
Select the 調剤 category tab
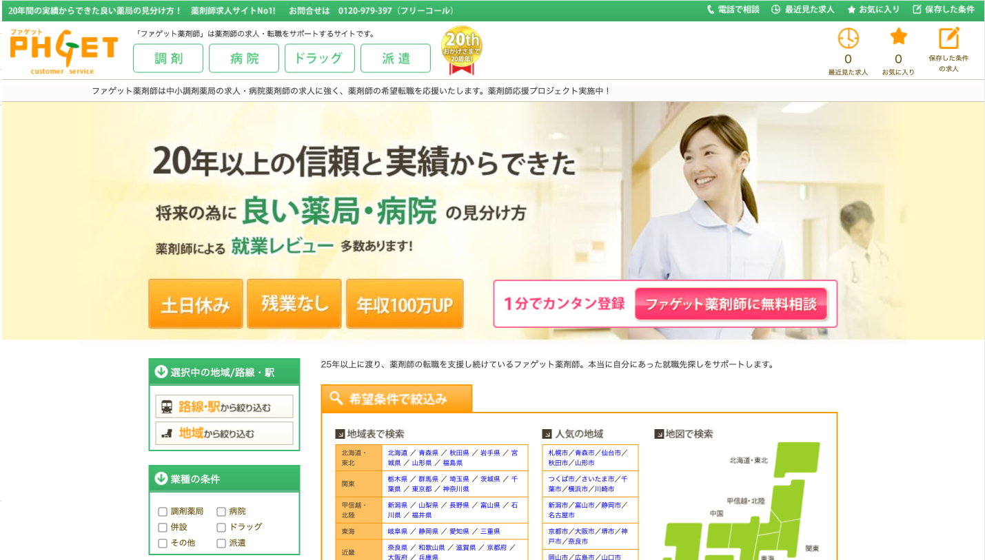pyautogui.click(x=168, y=59)
